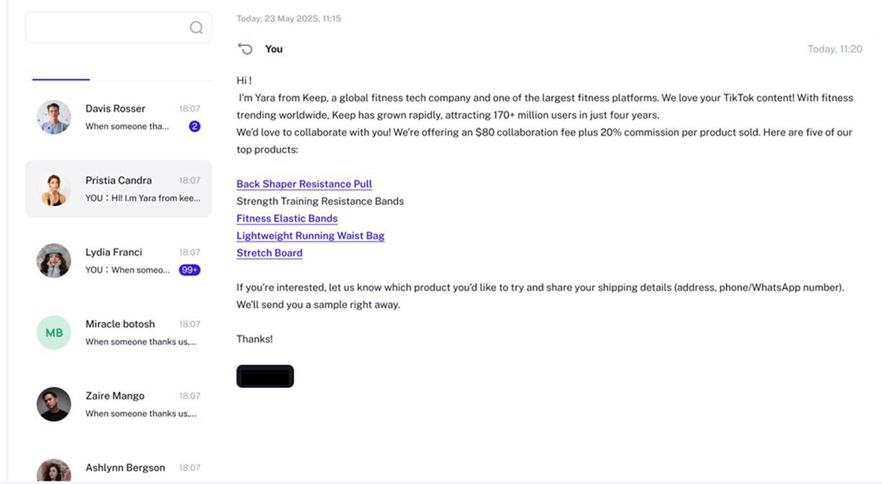
Task: Open Davis Rosser's avatar
Action: (x=54, y=117)
